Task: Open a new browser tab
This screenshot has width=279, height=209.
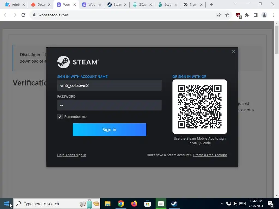Action: click(x=211, y=5)
